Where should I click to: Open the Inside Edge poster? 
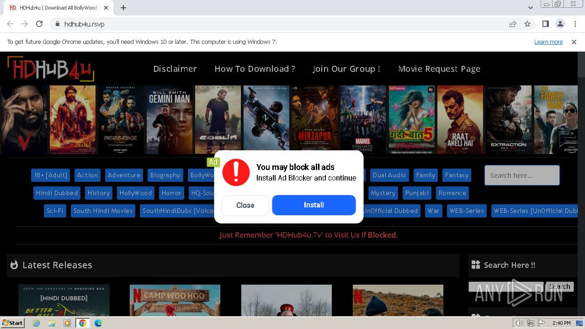(121, 120)
